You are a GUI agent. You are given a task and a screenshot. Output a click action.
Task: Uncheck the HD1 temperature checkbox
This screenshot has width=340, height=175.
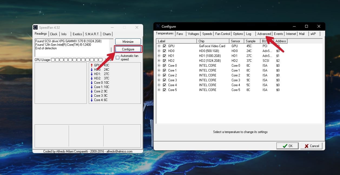point(164,56)
